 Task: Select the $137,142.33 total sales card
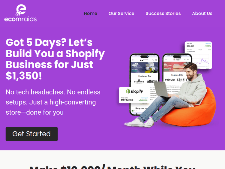pyautogui.click(x=134, y=95)
